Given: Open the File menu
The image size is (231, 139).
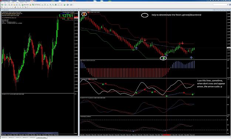Looking at the screenshot, I should coord(1,3).
